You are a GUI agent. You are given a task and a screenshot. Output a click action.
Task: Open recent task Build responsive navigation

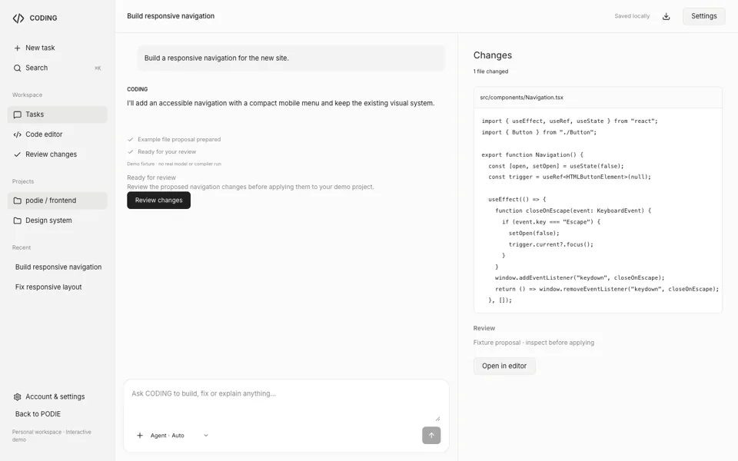point(58,267)
